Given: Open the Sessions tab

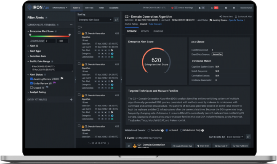Looking at the screenshot, I should tap(114, 8).
